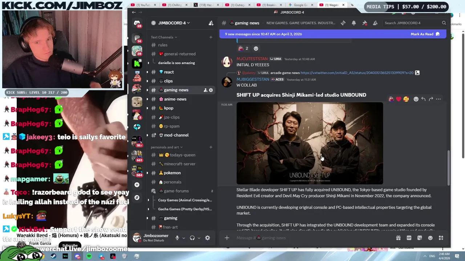Switch to X (118) browser tab
The height and width of the screenshot is (261, 465).
[x=207, y=5]
